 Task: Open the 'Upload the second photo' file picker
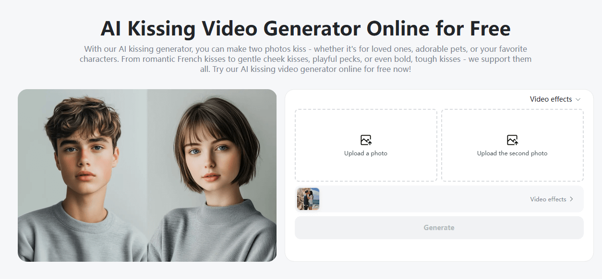[512, 145]
